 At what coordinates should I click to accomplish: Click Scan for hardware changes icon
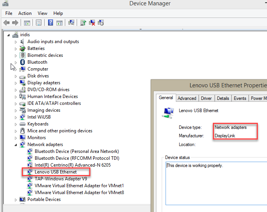71,23
